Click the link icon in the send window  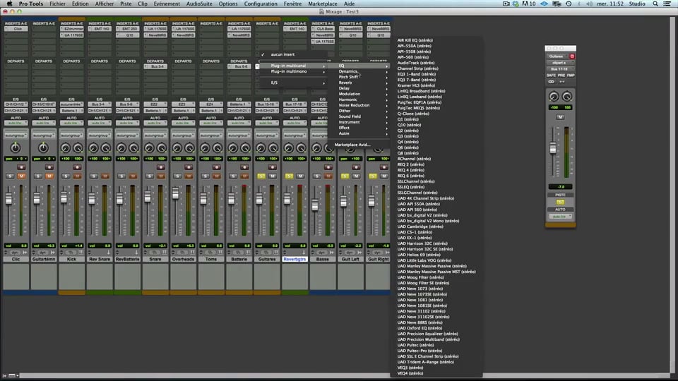click(552, 81)
